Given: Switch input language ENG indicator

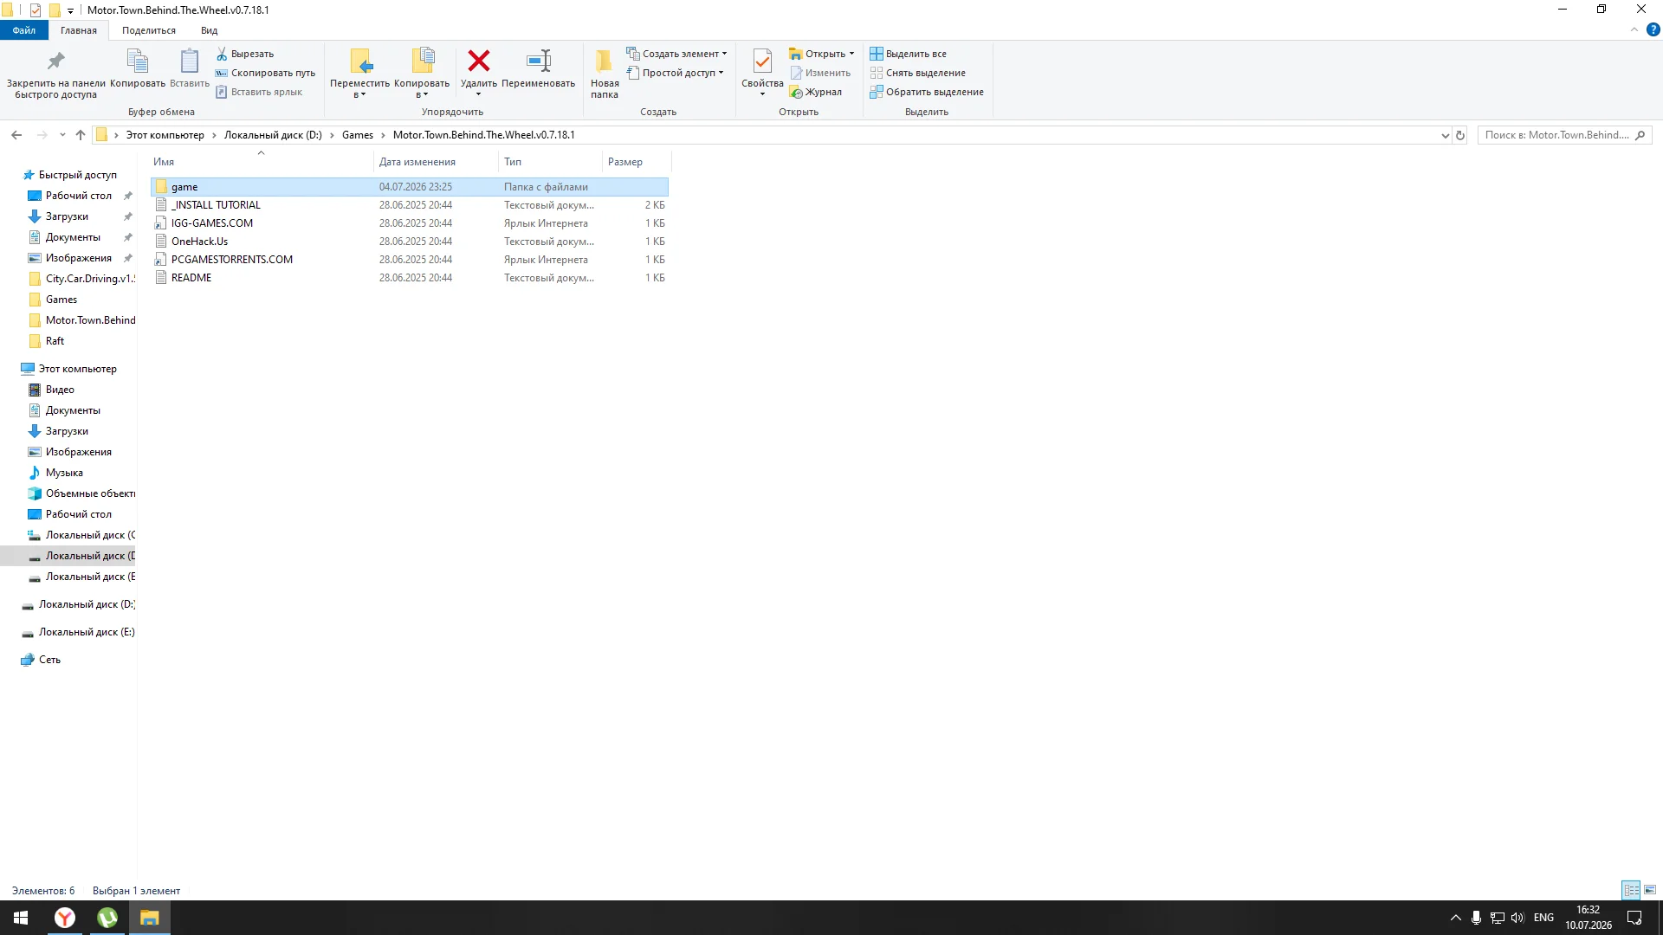Looking at the screenshot, I should pyautogui.click(x=1543, y=918).
